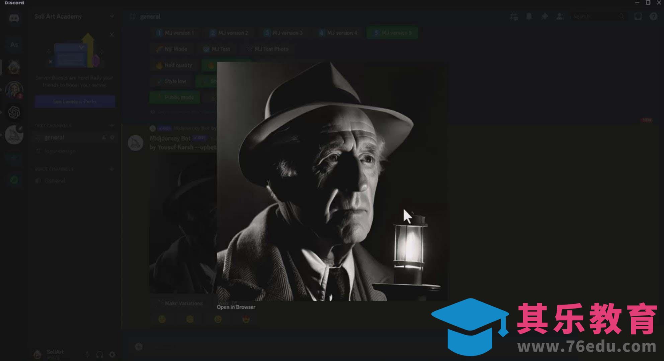Click See Levels & Perks button
Image resolution: width=664 pixels, height=361 pixels.
[75, 101]
